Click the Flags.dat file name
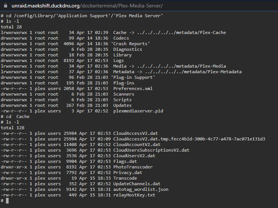The image size is (278, 208). point(125,161)
